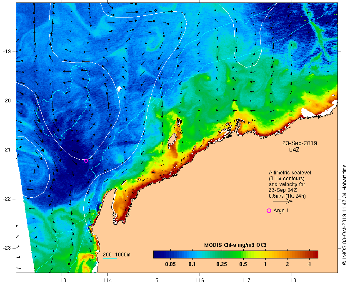Click the '0.5m/s (1kt 24h)' scale text

tap(287, 196)
